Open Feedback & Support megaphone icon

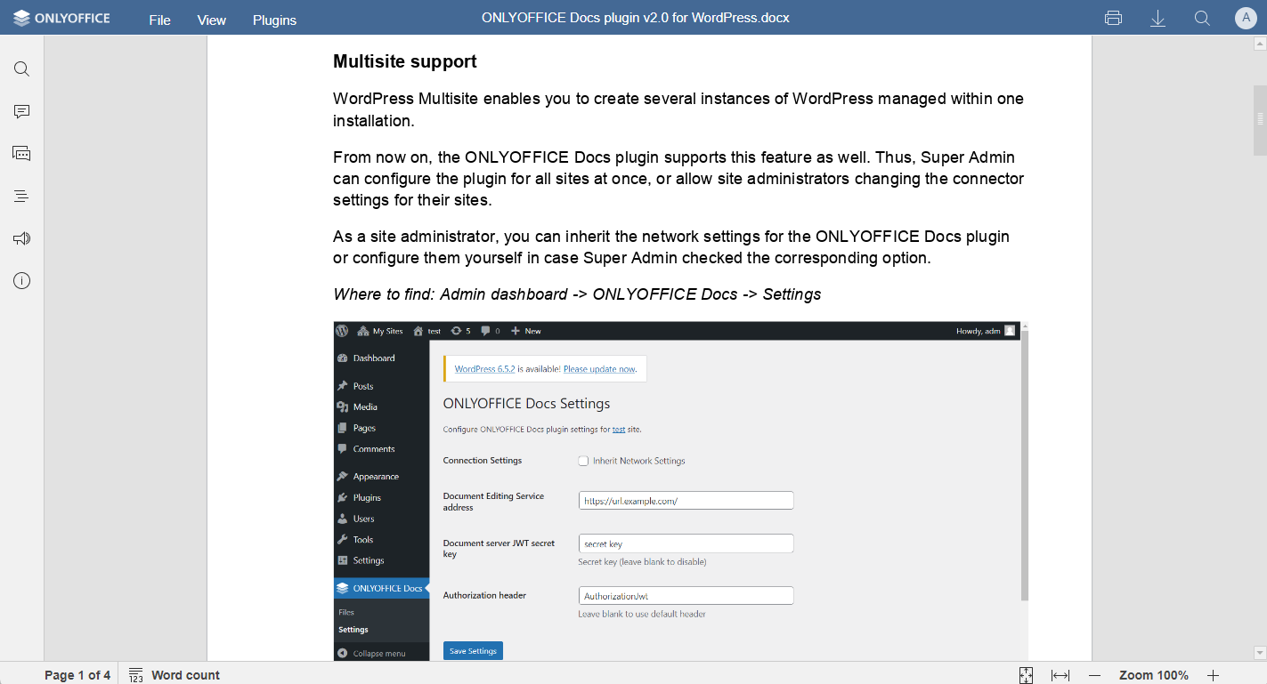pyautogui.click(x=22, y=238)
